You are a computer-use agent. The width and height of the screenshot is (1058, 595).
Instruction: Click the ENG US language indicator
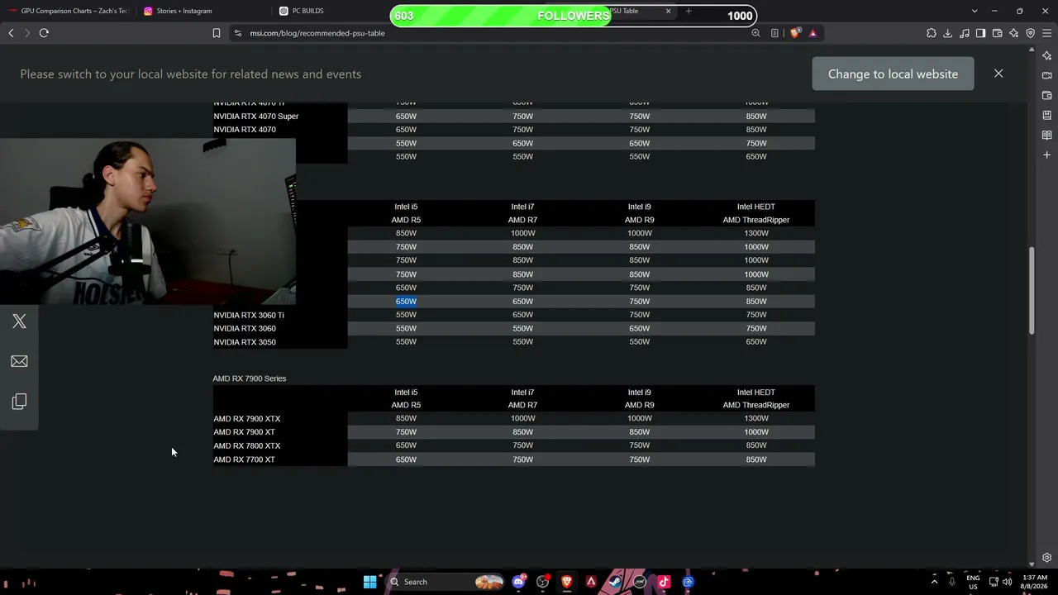coord(973,582)
